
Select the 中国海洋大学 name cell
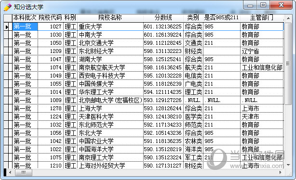[x=110, y=150]
